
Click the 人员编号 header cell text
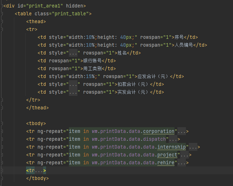[x=184, y=45]
